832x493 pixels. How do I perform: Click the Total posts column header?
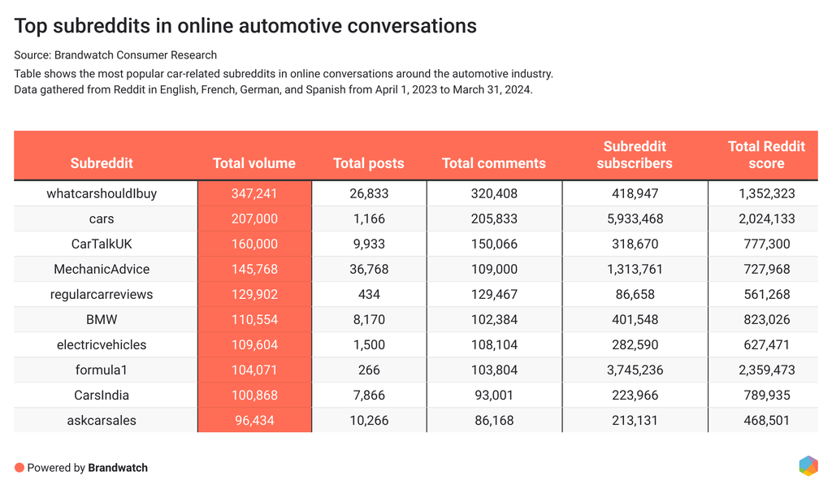(x=368, y=162)
